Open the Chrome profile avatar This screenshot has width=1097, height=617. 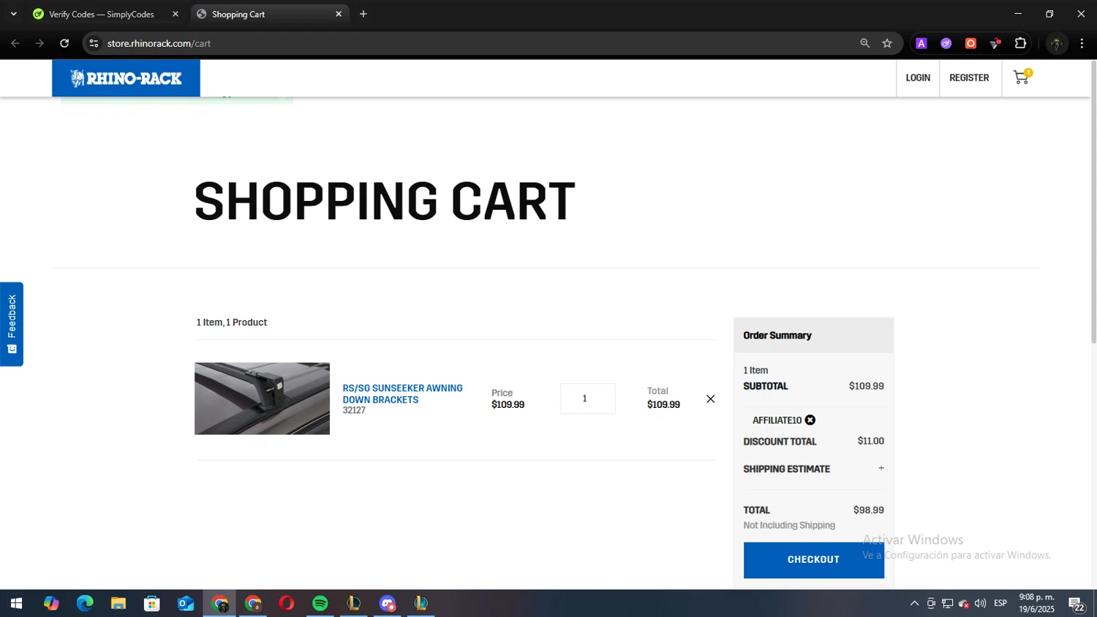pyautogui.click(x=1056, y=43)
